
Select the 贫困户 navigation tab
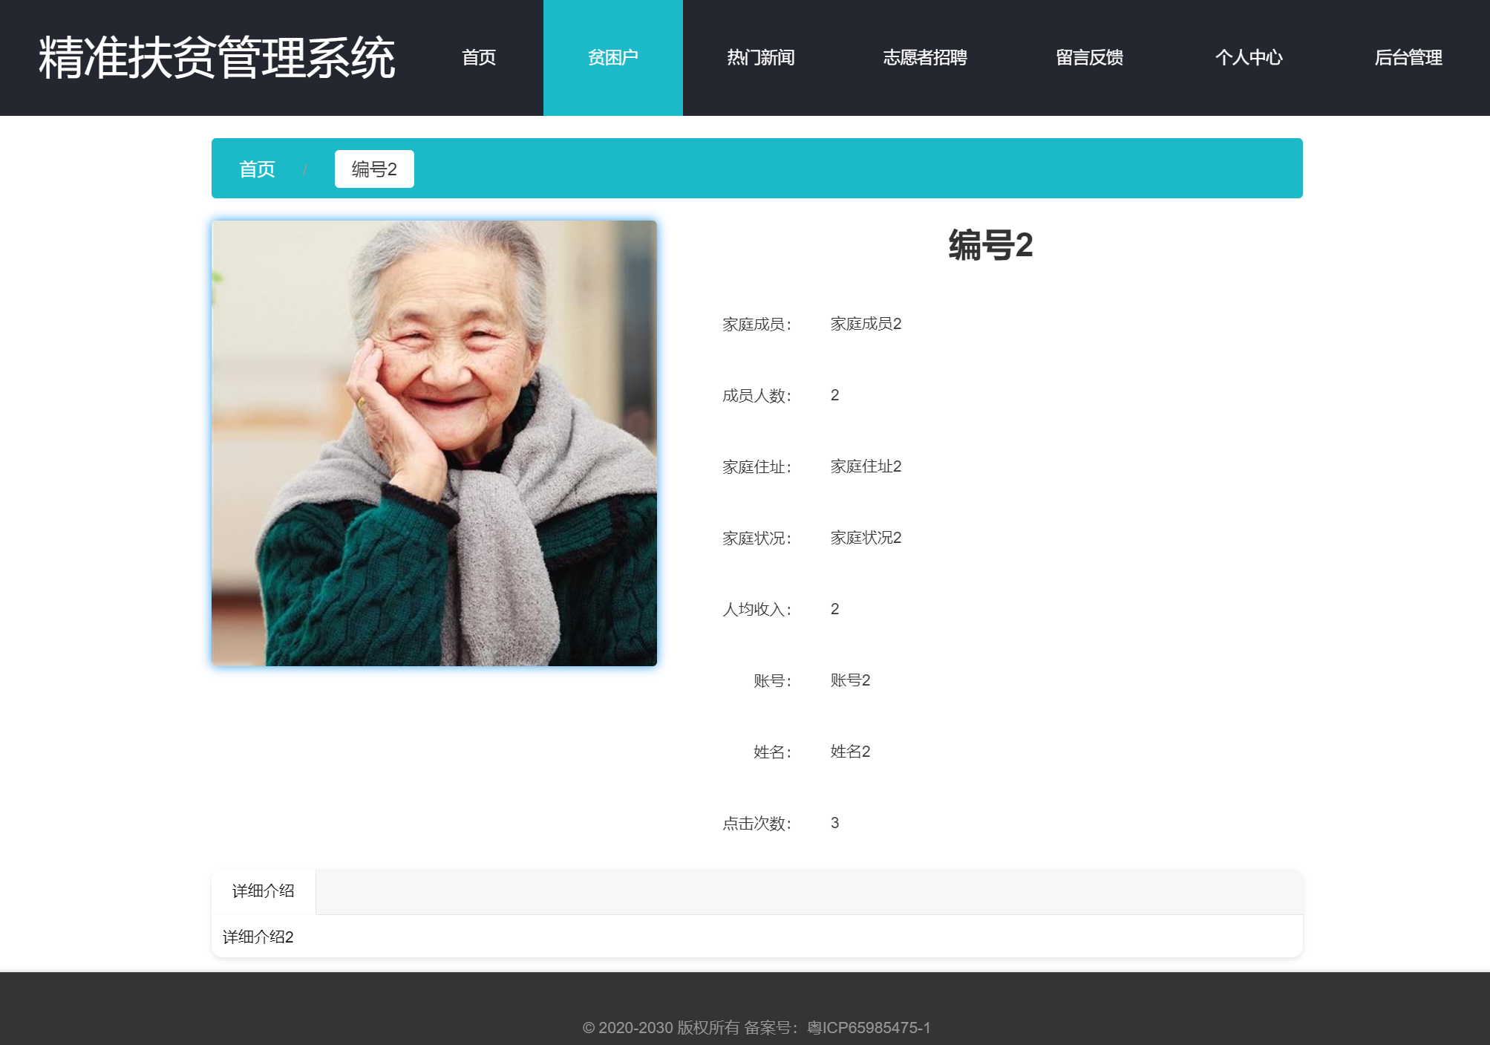pos(612,58)
